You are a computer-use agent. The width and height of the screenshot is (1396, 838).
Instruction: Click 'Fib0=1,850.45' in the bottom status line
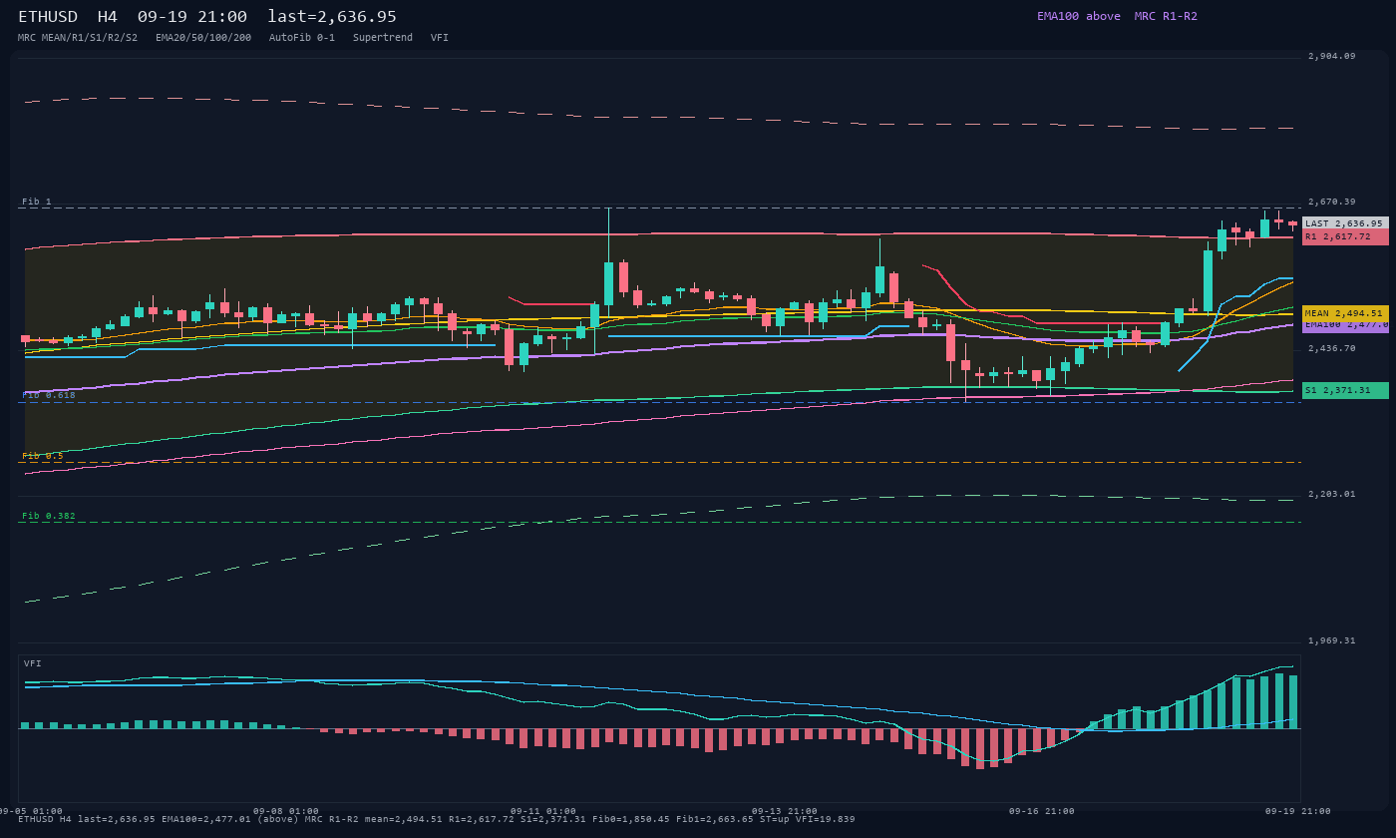point(631,819)
